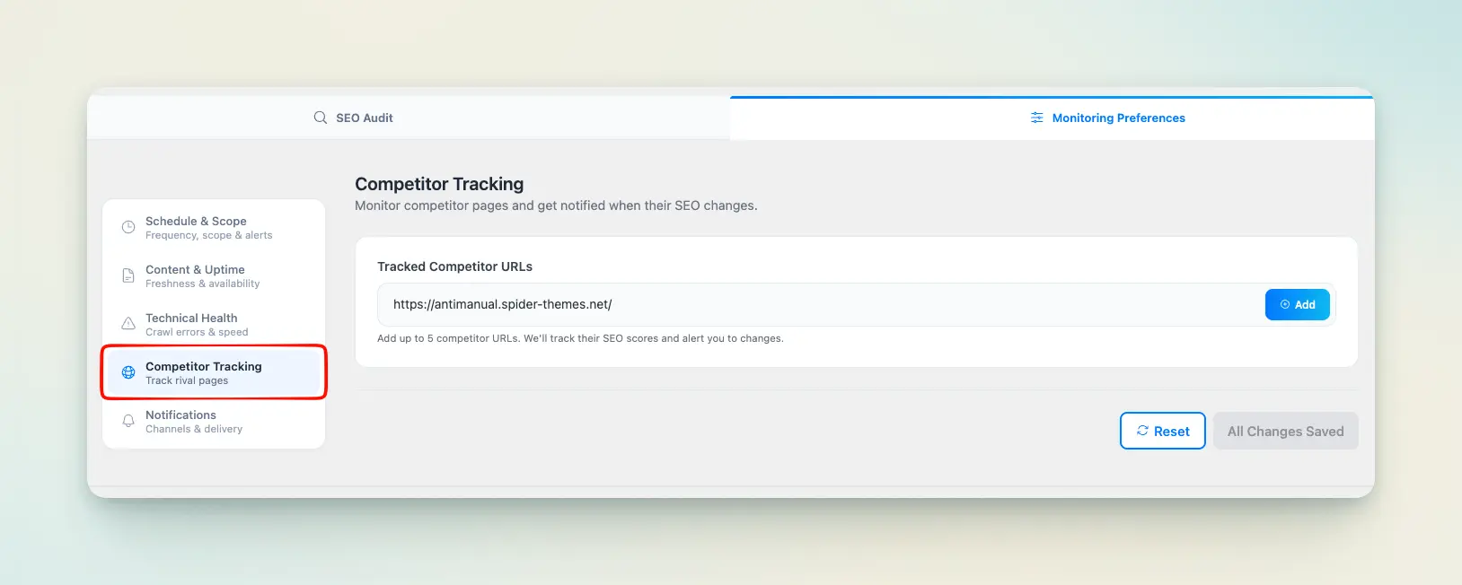The width and height of the screenshot is (1462, 585).
Task: Switch to the SEO Audit tab
Action: tap(365, 118)
